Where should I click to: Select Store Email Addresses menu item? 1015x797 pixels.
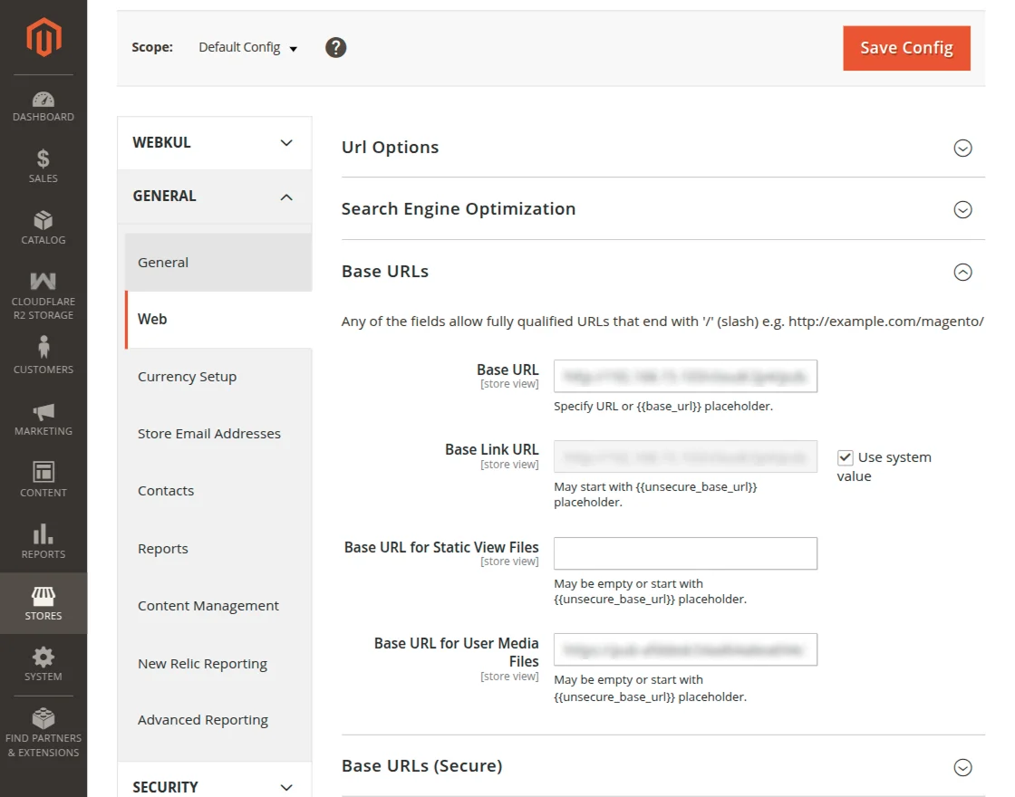tap(208, 434)
